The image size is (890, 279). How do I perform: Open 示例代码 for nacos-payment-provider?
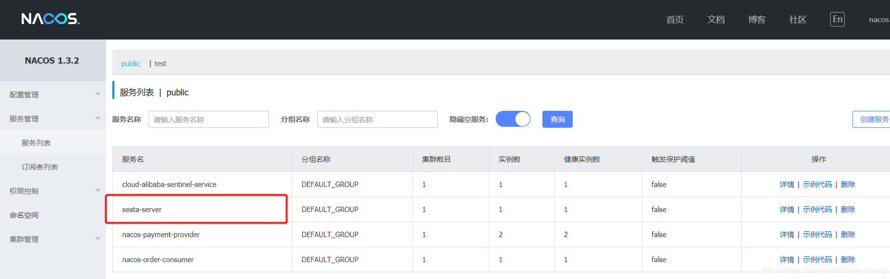tap(817, 235)
